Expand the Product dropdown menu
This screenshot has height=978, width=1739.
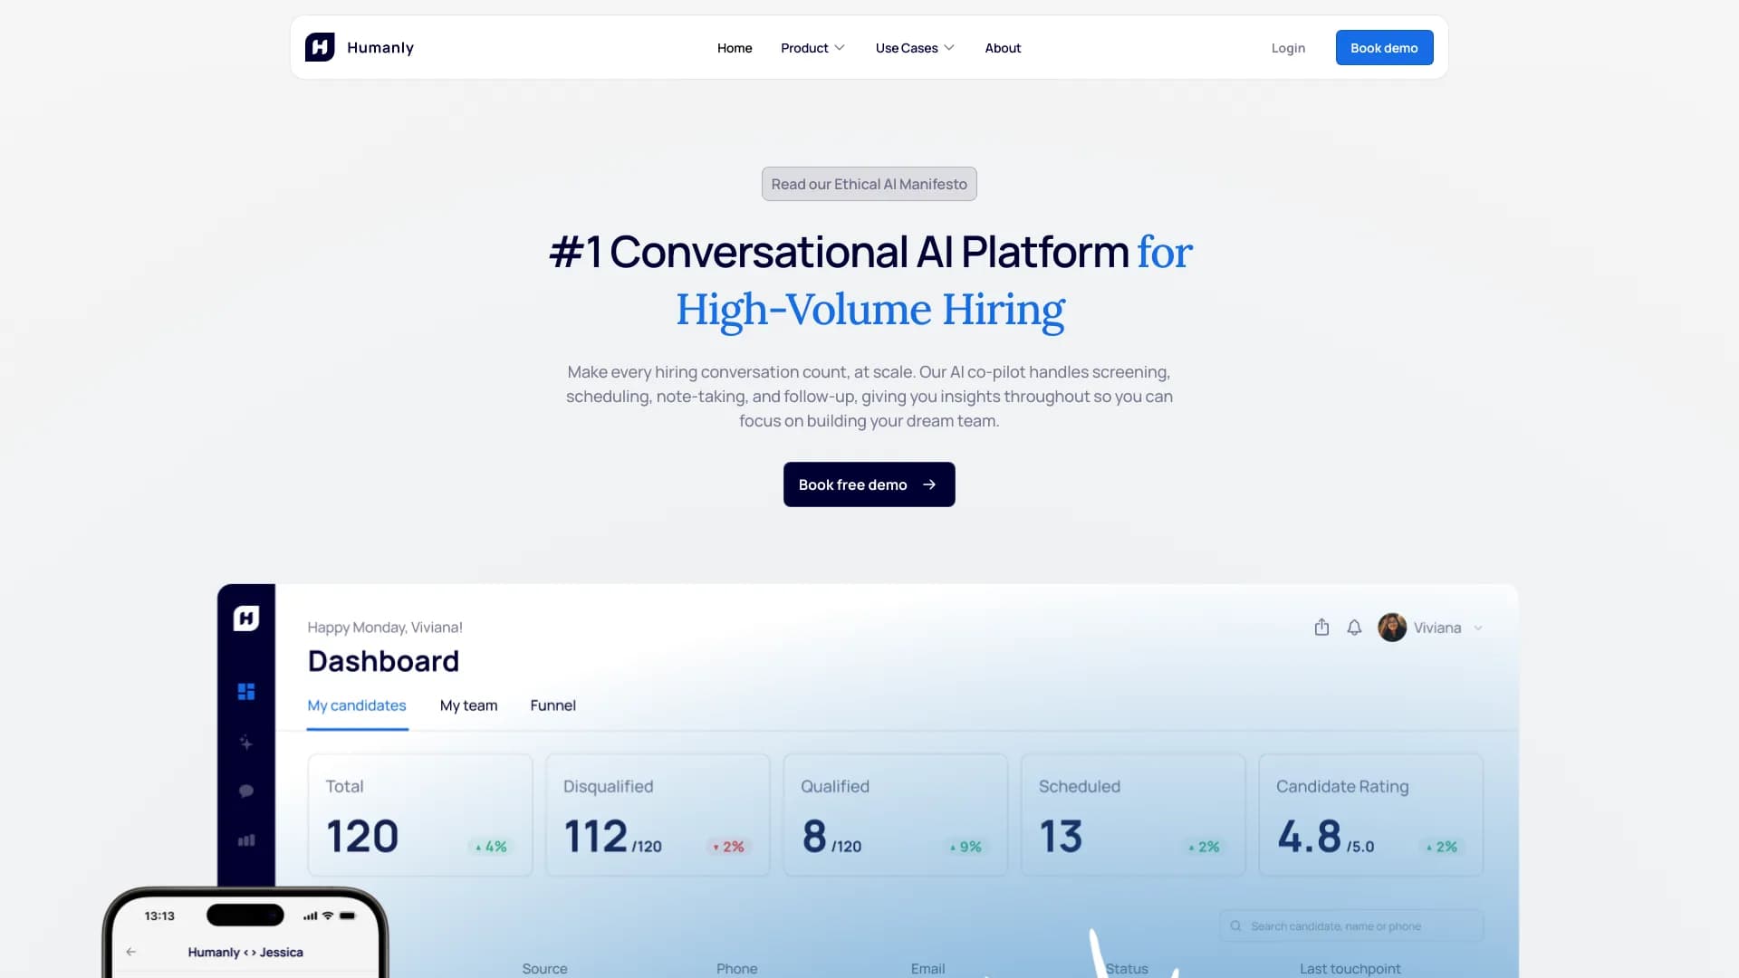point(812,48)
